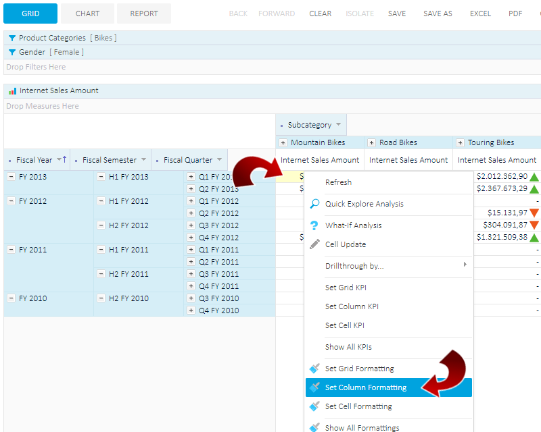Expand the Q3 FY 2010 quarter

[x=191, y=298]
